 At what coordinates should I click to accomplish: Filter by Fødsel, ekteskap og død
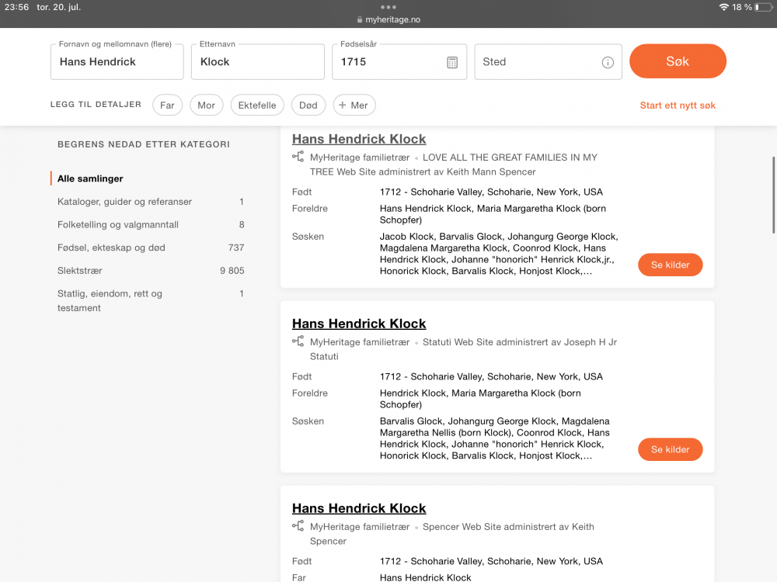[x=111, y=248]
